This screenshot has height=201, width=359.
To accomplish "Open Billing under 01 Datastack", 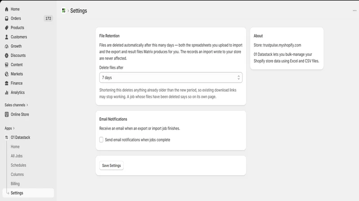I will coord(15,184).
